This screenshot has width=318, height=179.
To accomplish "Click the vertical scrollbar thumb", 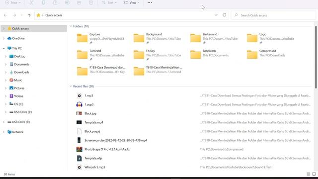I will pyautogui.click(x=316, y=57).
